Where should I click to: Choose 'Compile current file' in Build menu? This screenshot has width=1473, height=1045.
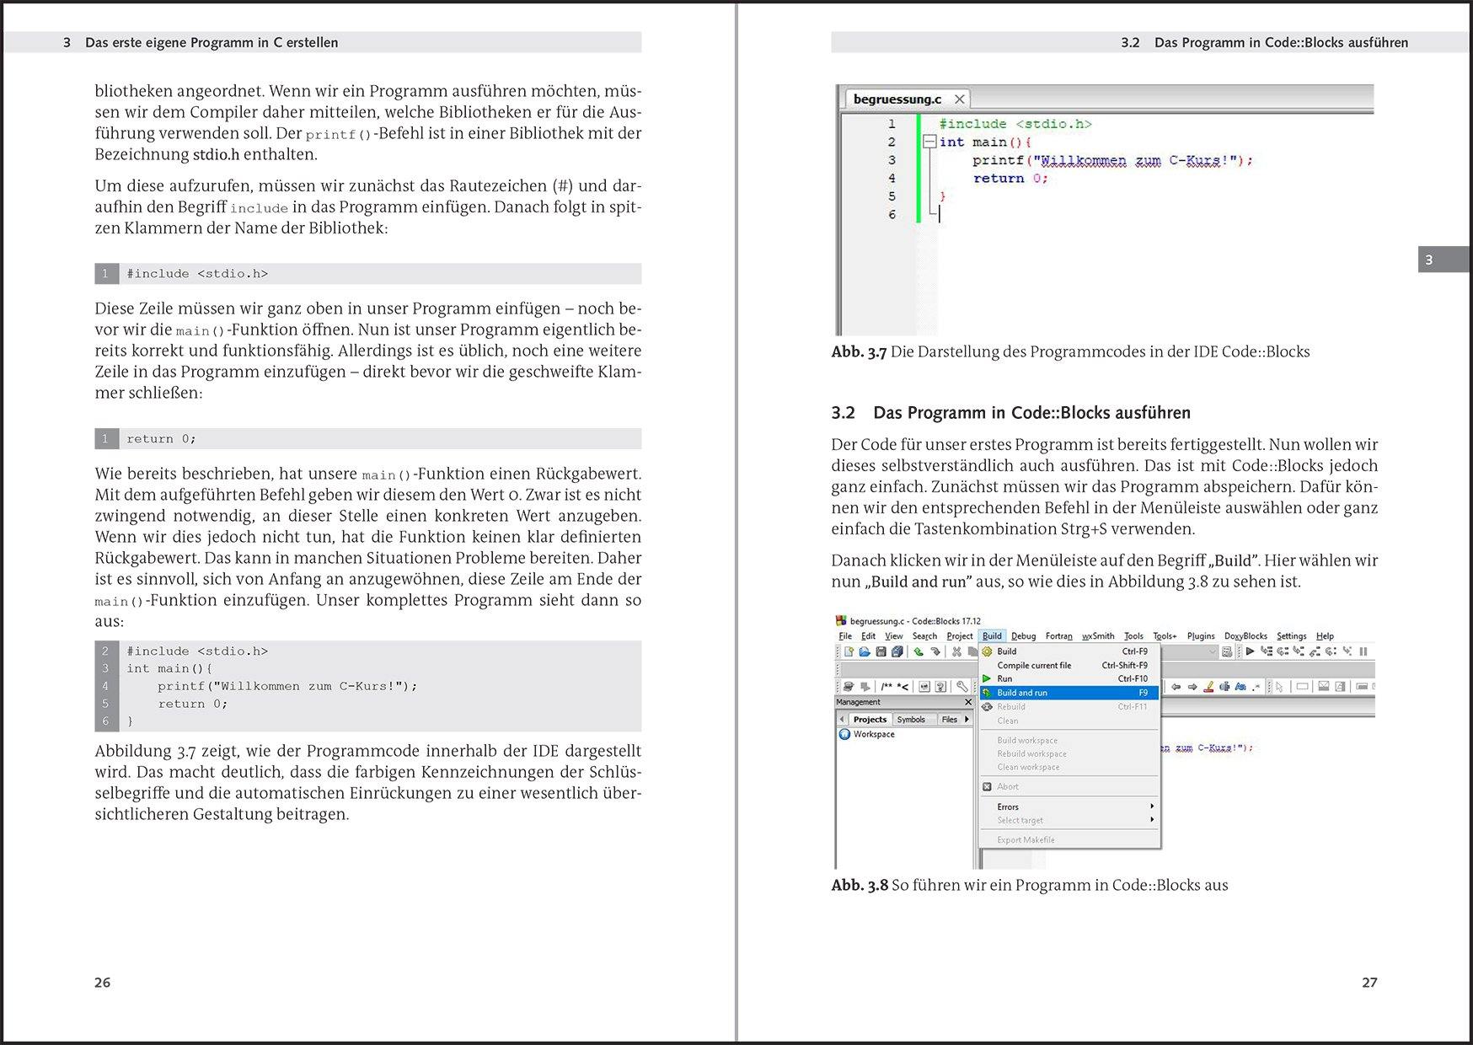coord(1034,665)
